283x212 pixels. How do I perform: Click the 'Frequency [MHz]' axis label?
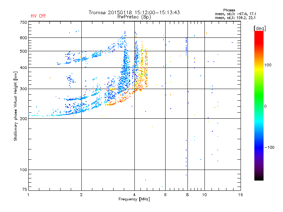pos(134,199)
